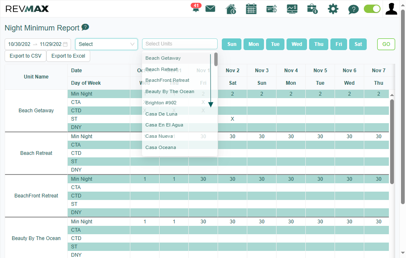The height and width of the screenshot is (258, 406).
Task: Toggle the Thu day filter
Action: [319, 44]
